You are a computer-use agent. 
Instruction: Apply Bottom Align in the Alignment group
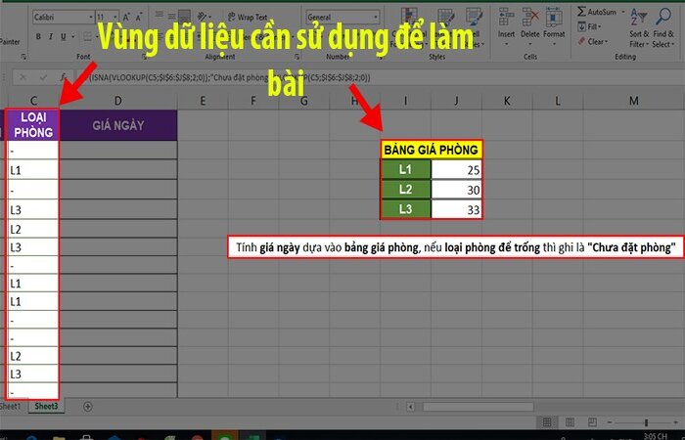point(184,16)
